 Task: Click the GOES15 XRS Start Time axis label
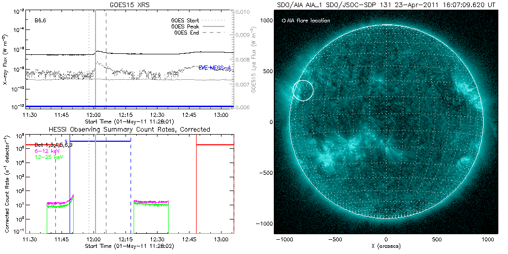tap(130, 122)
